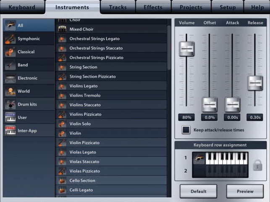This screenshot has width=270, height=202.
Task: Click the instrument list scrollbar
Action: pyautogui.click(x=169, y=48)
